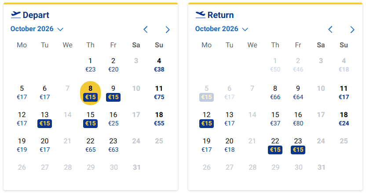This screenshot has width=366, height=196.
Task: Select highlighted departure date 8 at €15
Action: click(90, 93)
